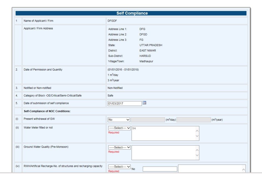
Task: Open the Ground Water Quality Select dropdown
Action: pyautogui.click(x=119, y=147)
